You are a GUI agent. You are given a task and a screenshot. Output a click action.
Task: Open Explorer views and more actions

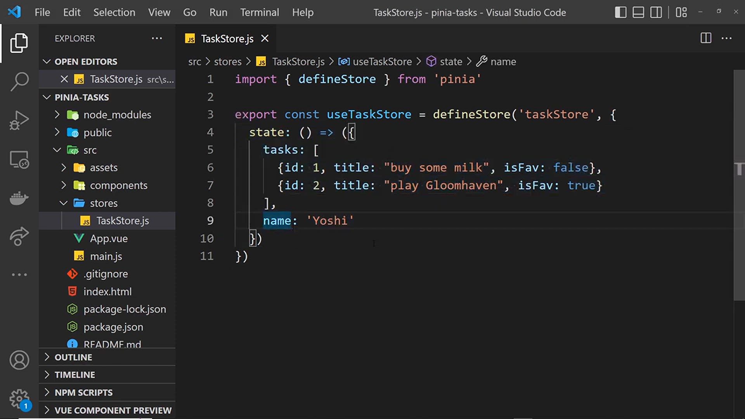pos(157,38)
